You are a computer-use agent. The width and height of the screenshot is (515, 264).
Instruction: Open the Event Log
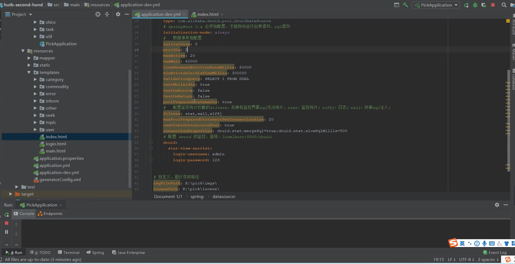point(495,253)
